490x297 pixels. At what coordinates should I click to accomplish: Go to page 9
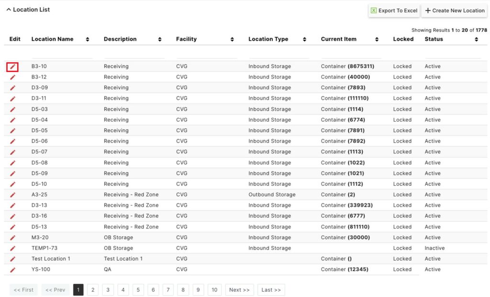pyautogui.click(x=198, y=290)
